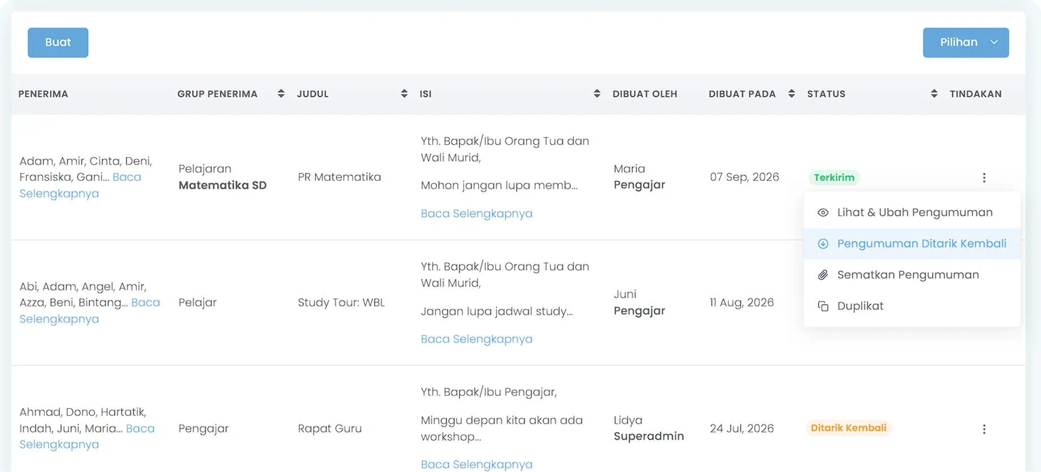Click the Terkirim status badge
Screen dimensions: 1041x472
click(x=834, y=177)
